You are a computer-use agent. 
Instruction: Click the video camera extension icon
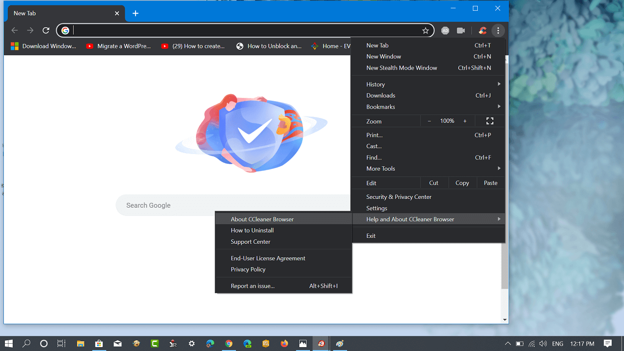click(x=461, y=31)
